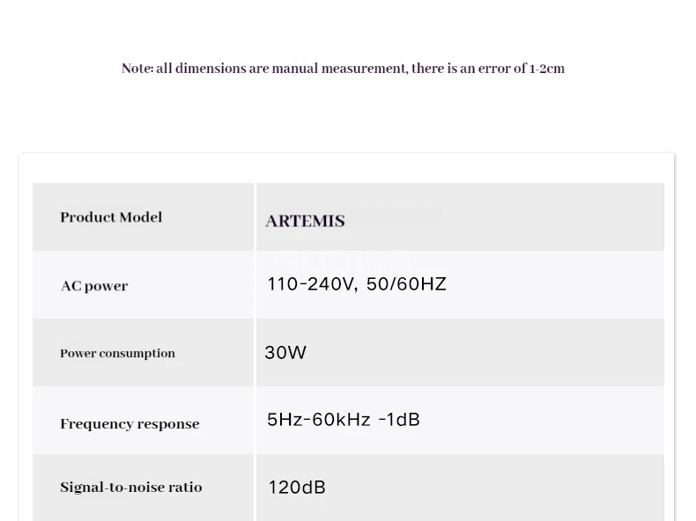
Task: Click the word "error" in the note
Action: tap(494, 69)
